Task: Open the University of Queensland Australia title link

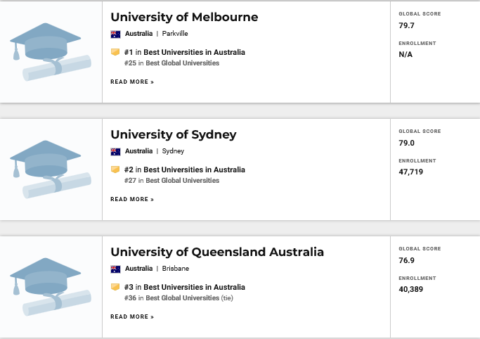Action: tap(217, 252)
